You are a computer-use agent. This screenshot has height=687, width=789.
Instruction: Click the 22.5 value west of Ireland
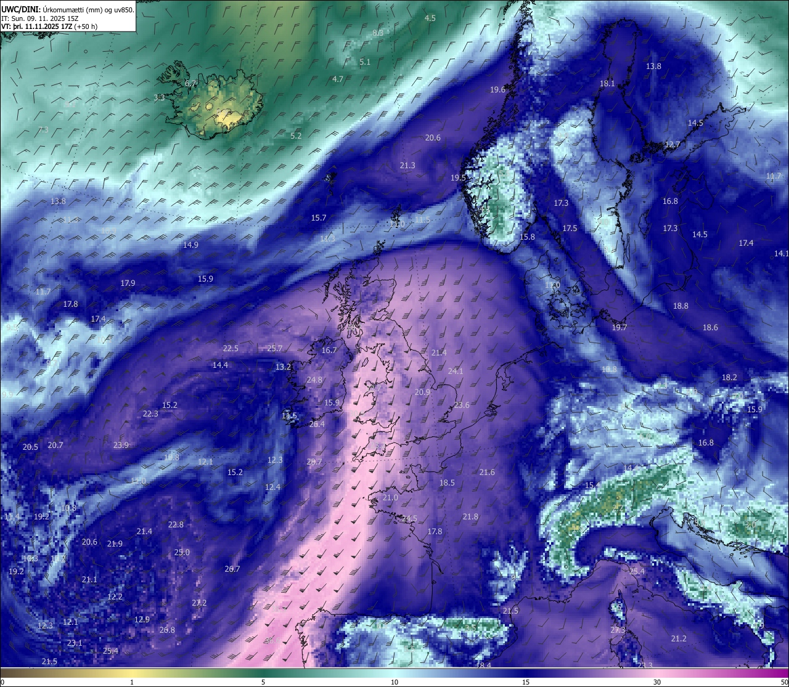tap(231, 349)
